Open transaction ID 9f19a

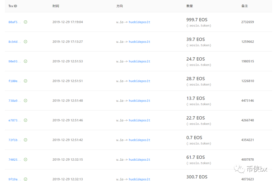pyautogui.click(x=15, y=179)
